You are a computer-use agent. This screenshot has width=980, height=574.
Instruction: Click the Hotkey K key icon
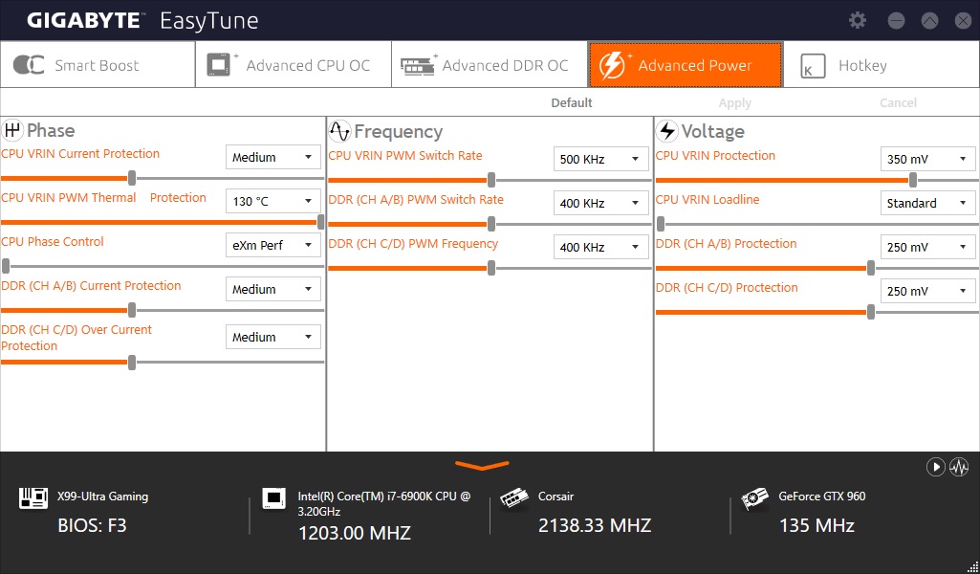click(x=813, y=66)
